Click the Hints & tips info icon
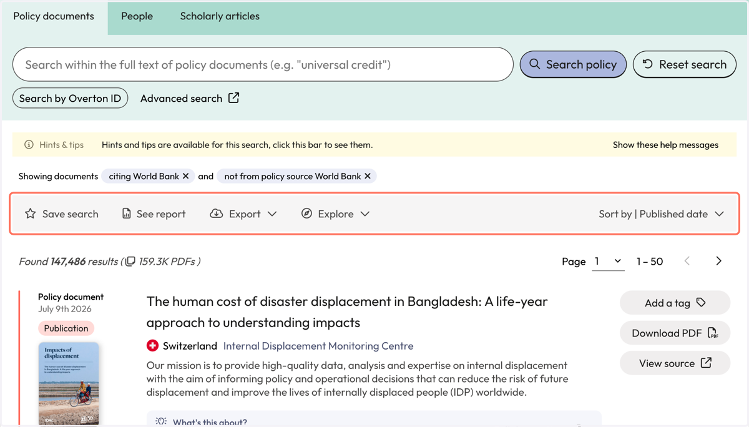This screenshot has height=427, width=749. point(29,145)
